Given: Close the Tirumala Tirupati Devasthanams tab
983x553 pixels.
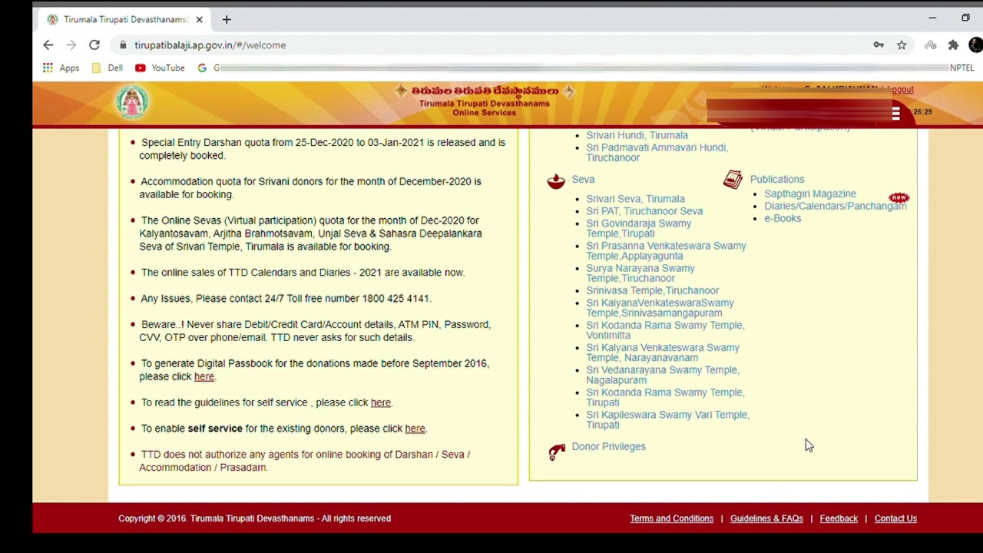Looking at the screenshot, I should [x=200, y=19].
